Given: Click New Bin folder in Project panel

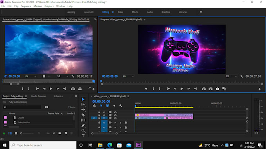Looking at the screenshot, I should tap(60, 133).
